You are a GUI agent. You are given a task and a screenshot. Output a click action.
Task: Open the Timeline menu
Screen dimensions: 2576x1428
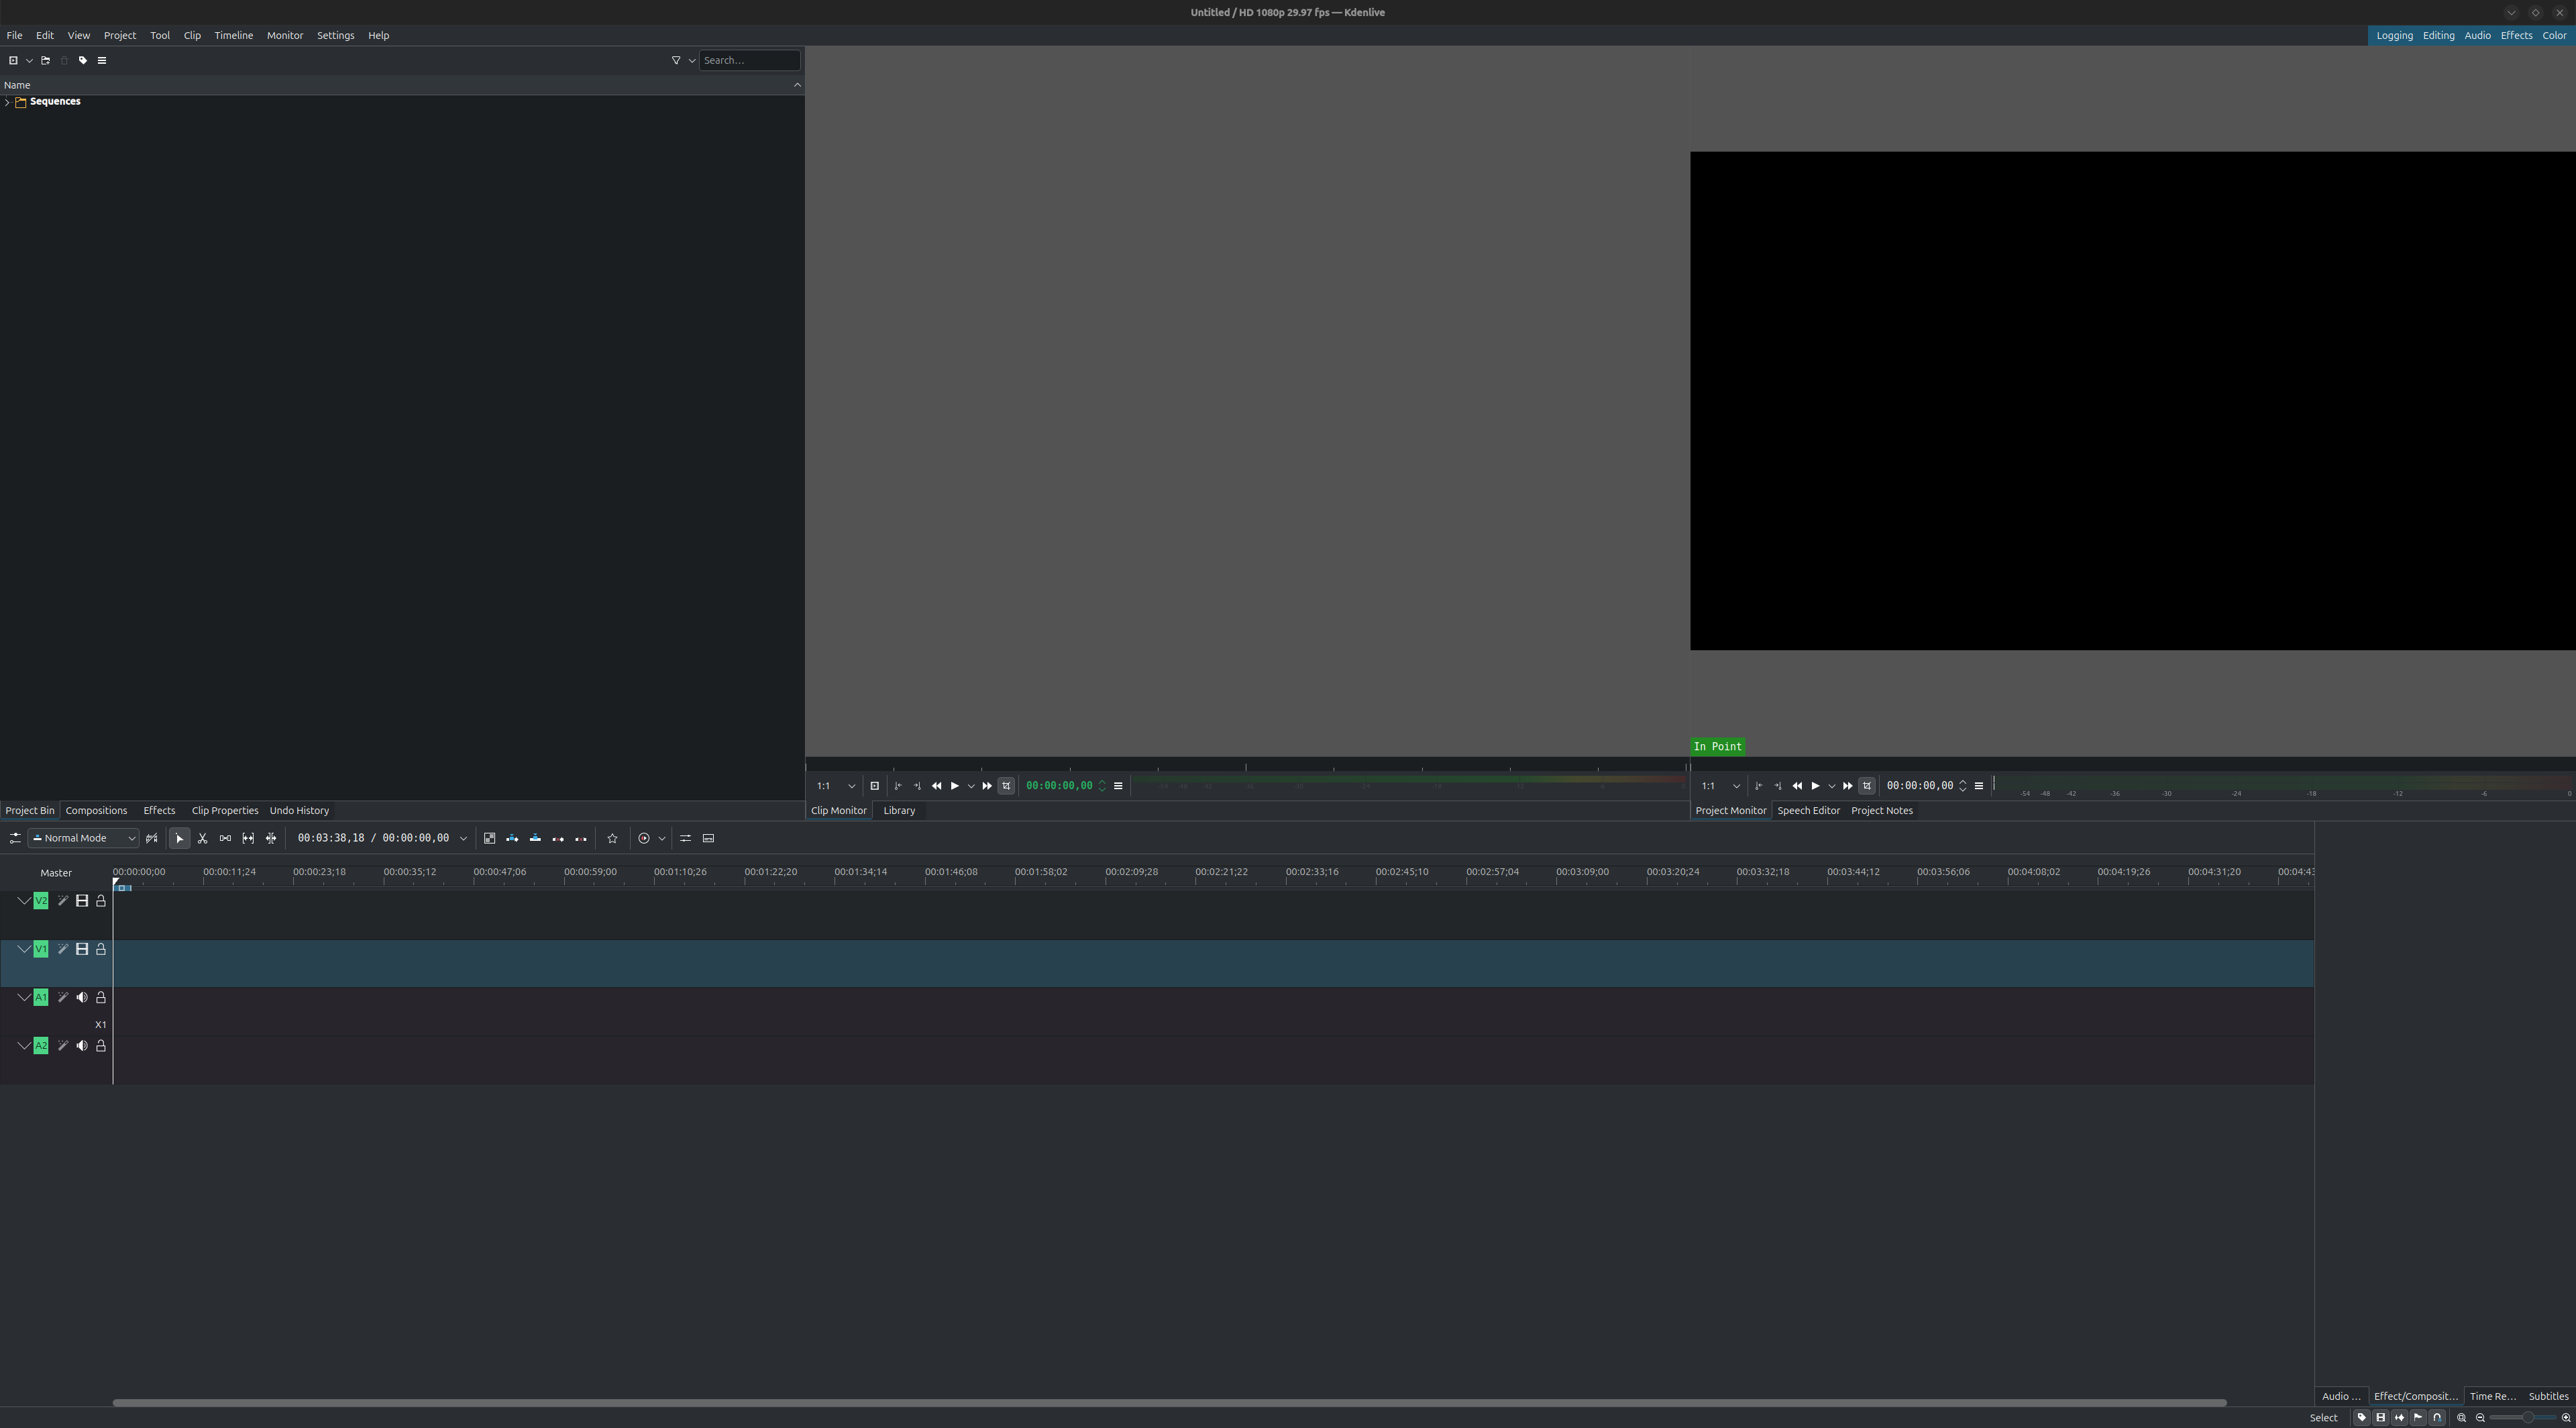(x=233, y=35)
